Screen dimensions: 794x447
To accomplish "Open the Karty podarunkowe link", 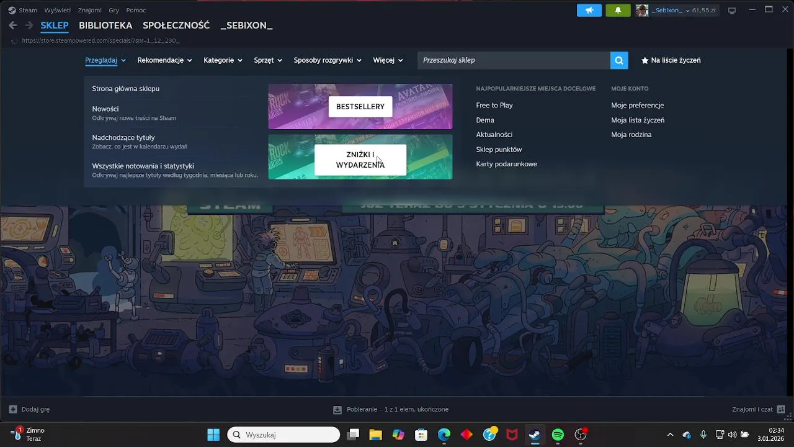I will (507, 164).
